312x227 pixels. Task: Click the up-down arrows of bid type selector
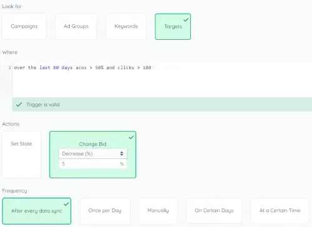(122, 153)
